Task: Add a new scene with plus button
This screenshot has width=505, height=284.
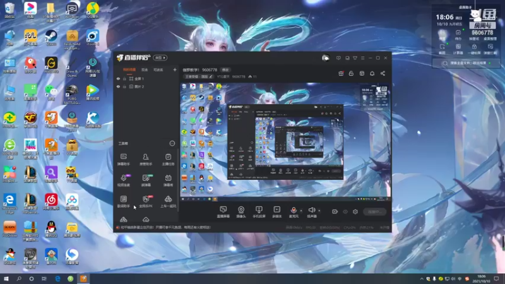Action: 175,69
